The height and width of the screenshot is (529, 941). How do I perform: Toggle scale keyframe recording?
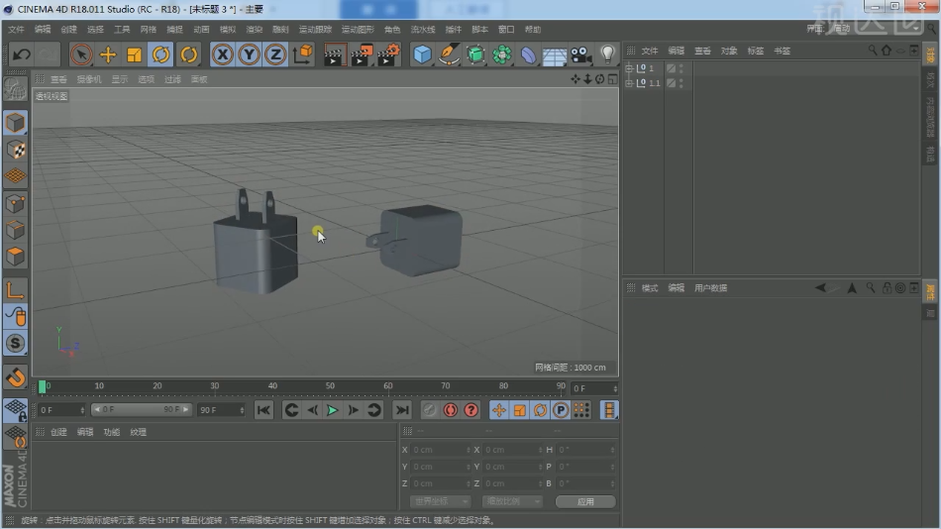pyautogui.click(x=520, y=410)
